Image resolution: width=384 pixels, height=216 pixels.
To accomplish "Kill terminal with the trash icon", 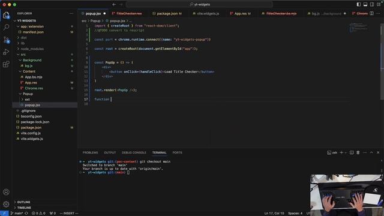I will coord(358,152).
